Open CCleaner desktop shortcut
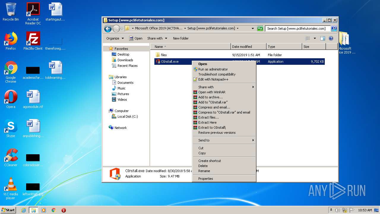380x214 pixels. coord(11,158)
